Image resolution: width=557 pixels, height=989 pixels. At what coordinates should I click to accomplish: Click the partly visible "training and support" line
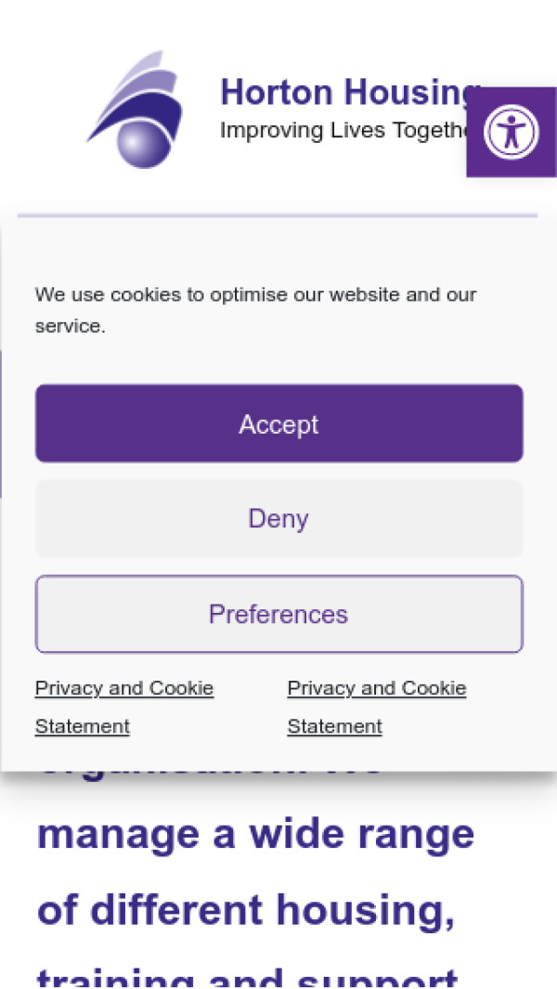[x=248, y=978]
